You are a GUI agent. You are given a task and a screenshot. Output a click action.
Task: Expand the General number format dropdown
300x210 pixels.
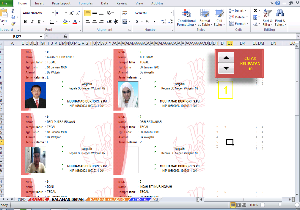click(171, 13)
